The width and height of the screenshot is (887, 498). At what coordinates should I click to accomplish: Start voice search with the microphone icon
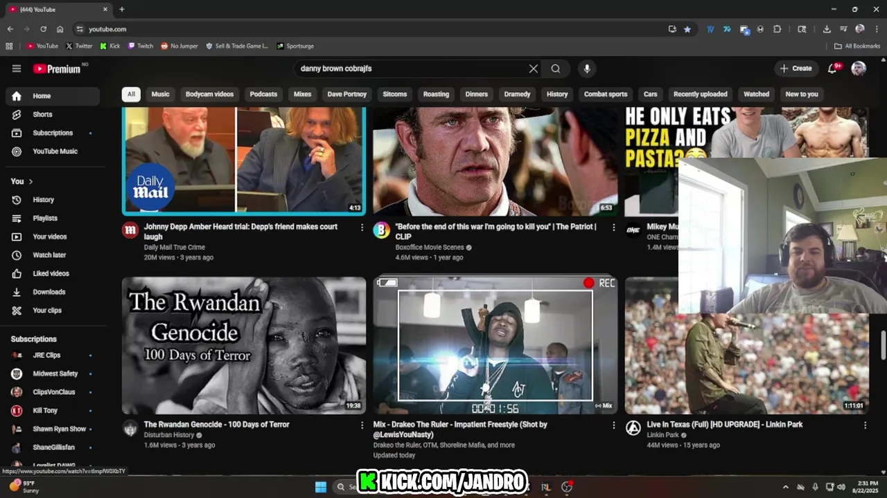click(587, 68)
